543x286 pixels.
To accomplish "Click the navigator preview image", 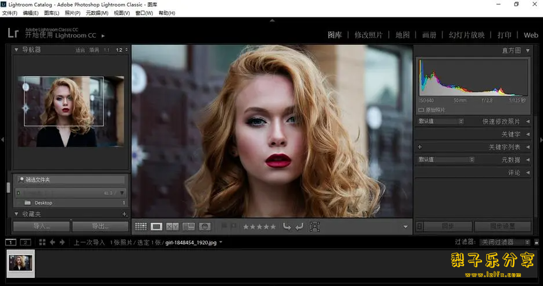I will click(71, 112).
